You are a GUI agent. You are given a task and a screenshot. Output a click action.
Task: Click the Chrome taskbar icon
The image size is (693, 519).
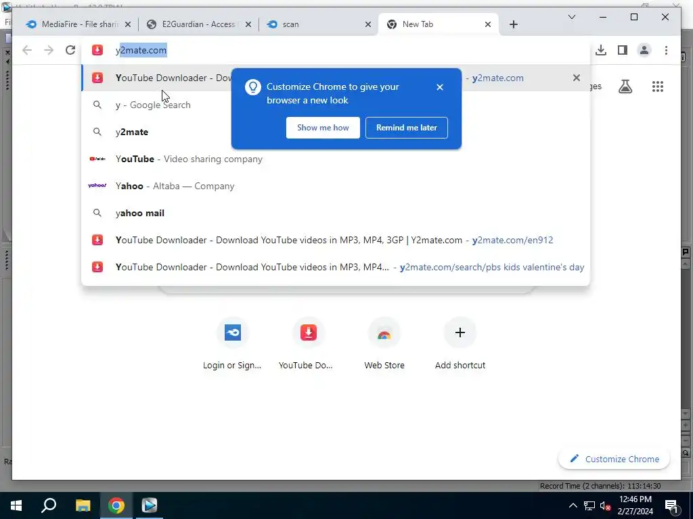(116, 505)
